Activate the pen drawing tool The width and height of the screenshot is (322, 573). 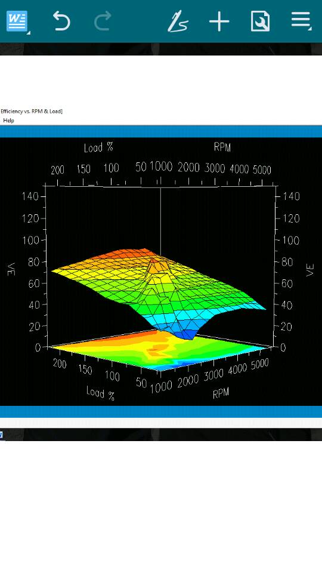pyautogui.click(x=178, y=21)
